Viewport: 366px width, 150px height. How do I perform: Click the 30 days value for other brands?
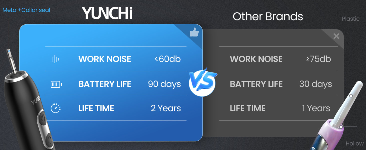point(315,84)
